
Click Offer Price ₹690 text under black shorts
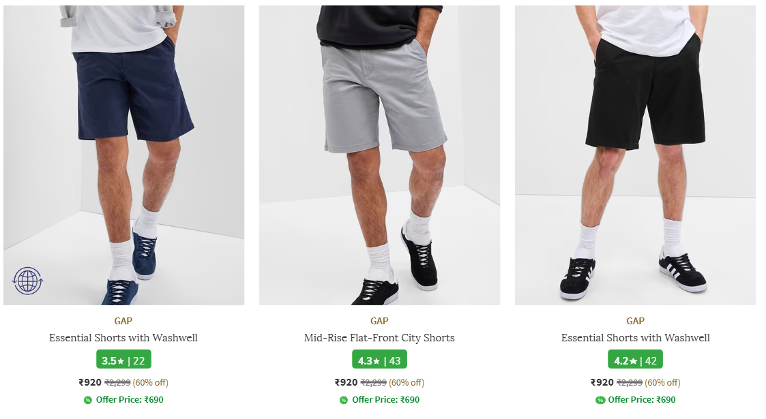[x=641, y=400]
